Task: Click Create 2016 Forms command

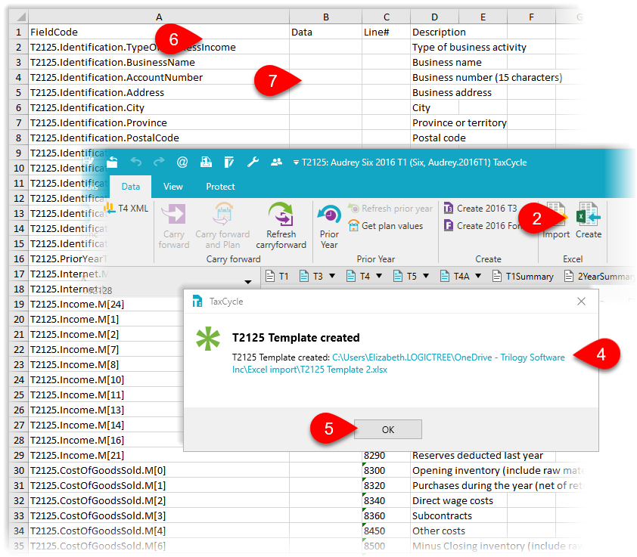Action: [x=483, y=226]
